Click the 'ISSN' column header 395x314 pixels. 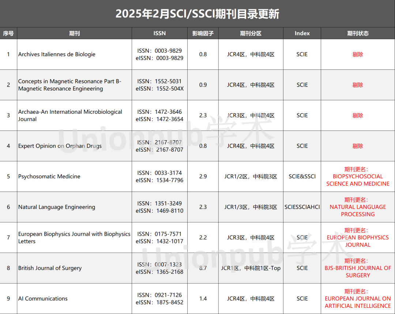point(159,33)
